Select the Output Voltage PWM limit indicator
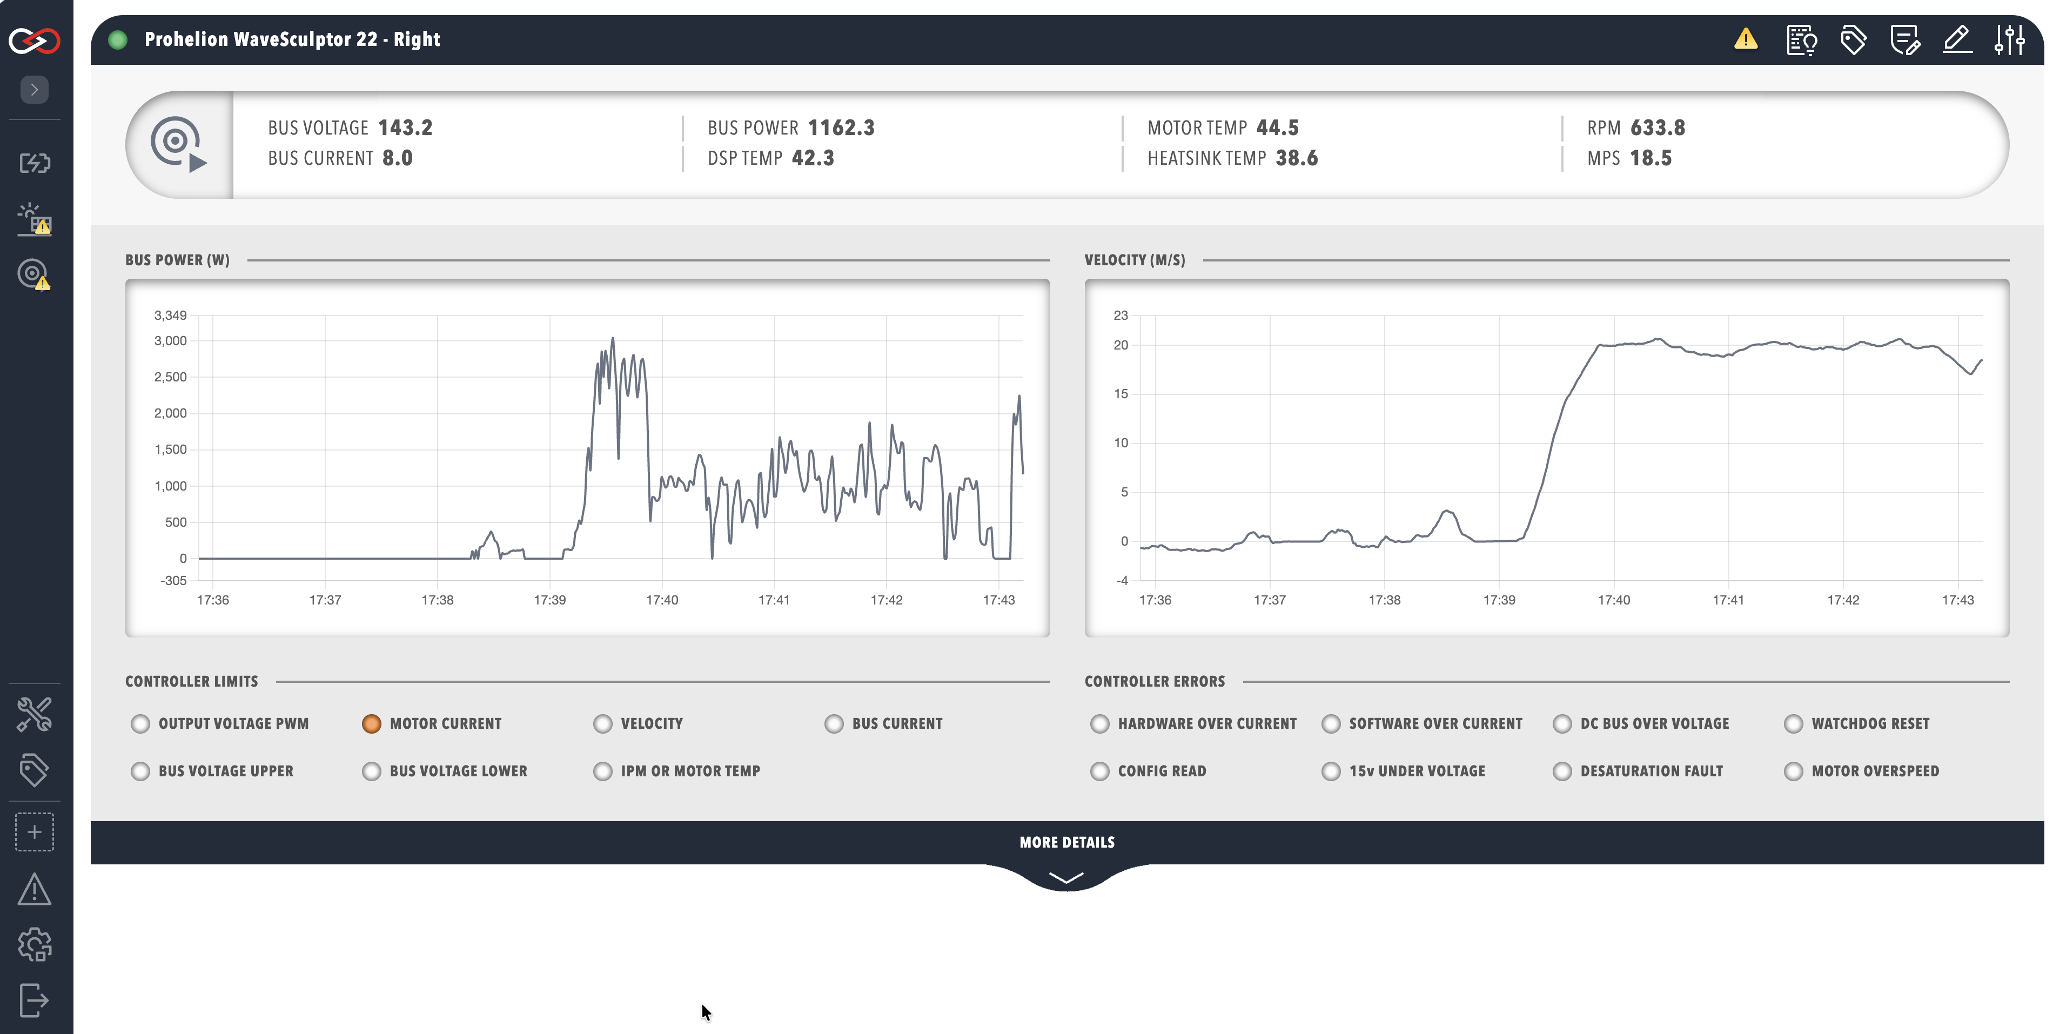 (140, 724)
